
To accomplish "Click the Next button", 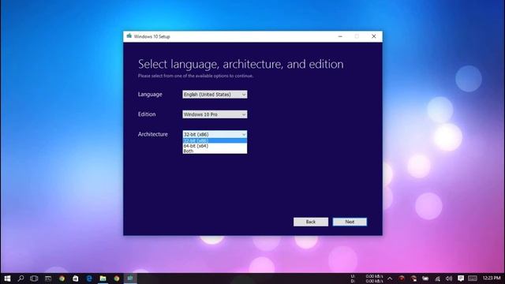I will coord(350,222).
